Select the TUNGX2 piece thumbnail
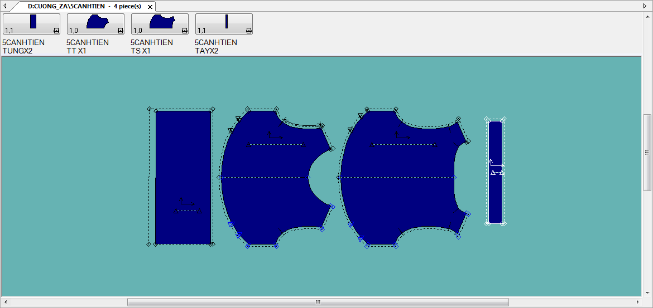Viewport: 653px width, 308px height. pyautogui.click(x=31, y=23)
